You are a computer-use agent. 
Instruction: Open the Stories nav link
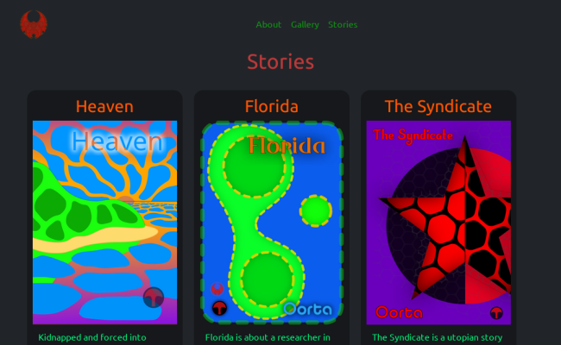(343, 25)
